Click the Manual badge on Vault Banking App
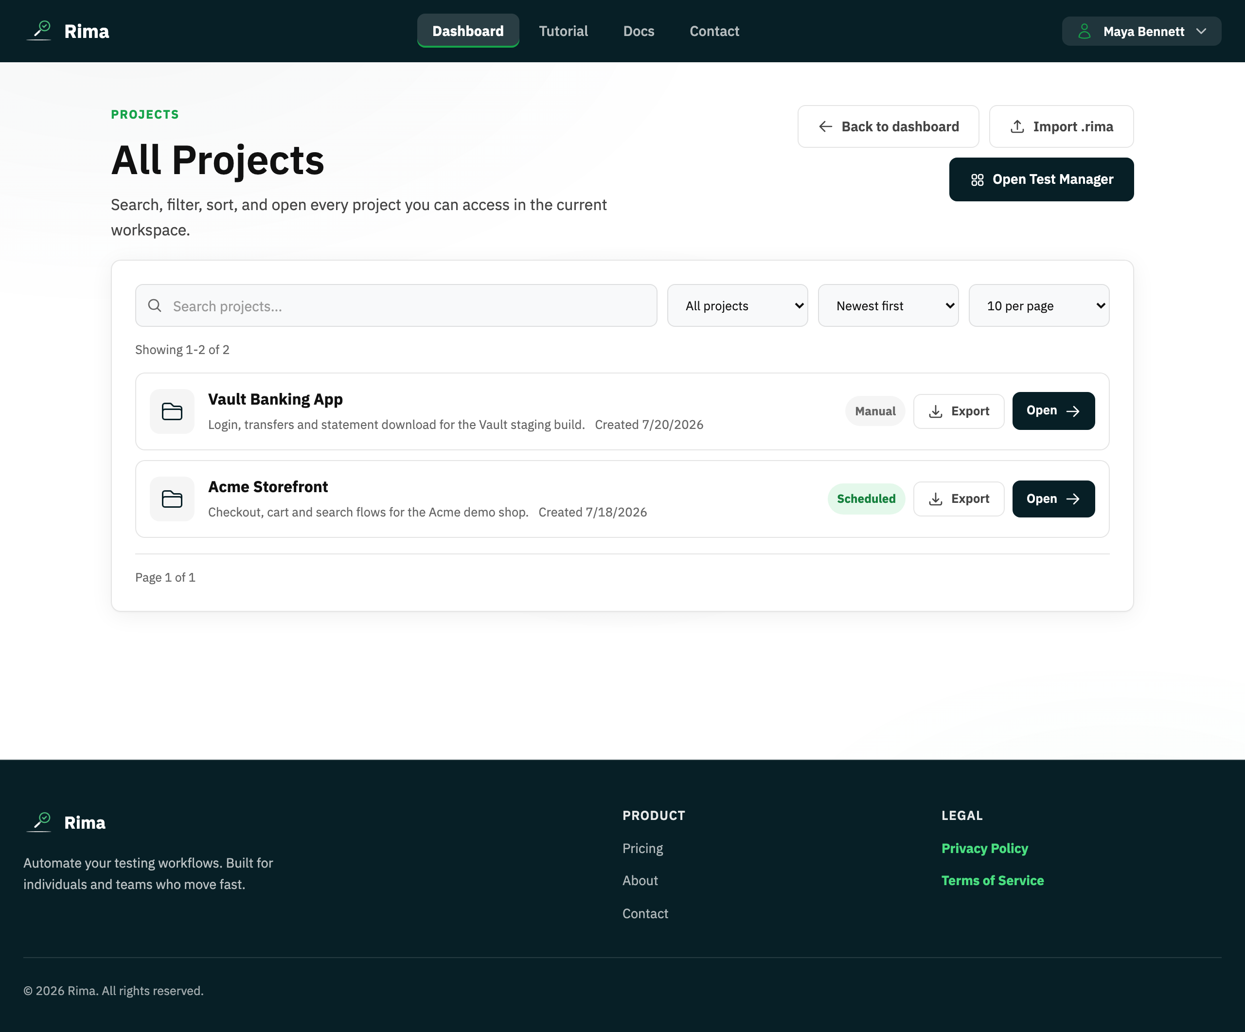This screenshot has width=1245, height=1032. pos(875,411)
